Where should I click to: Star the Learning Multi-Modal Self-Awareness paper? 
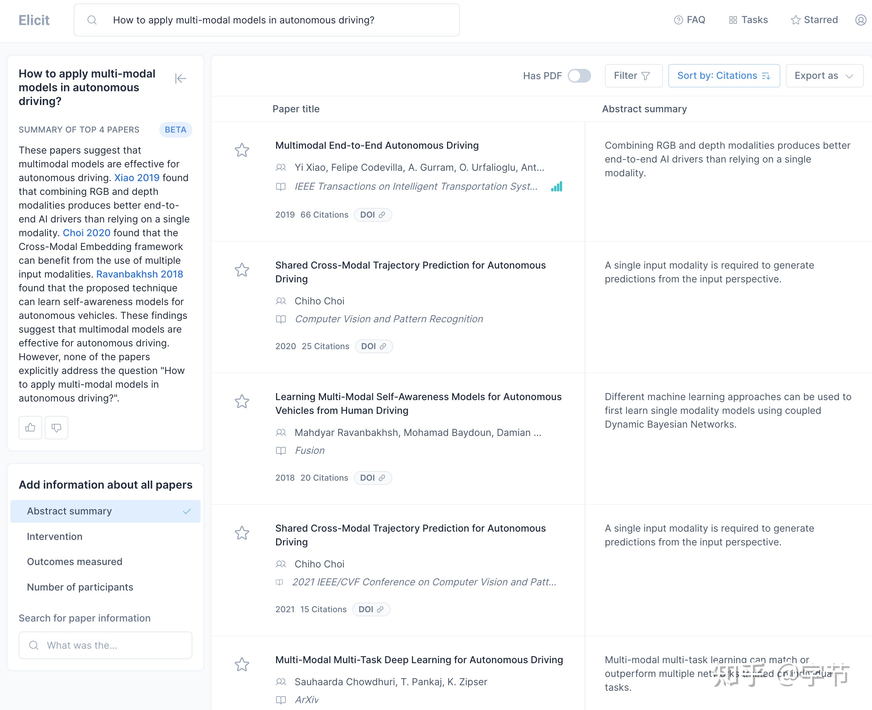(242, 401)
